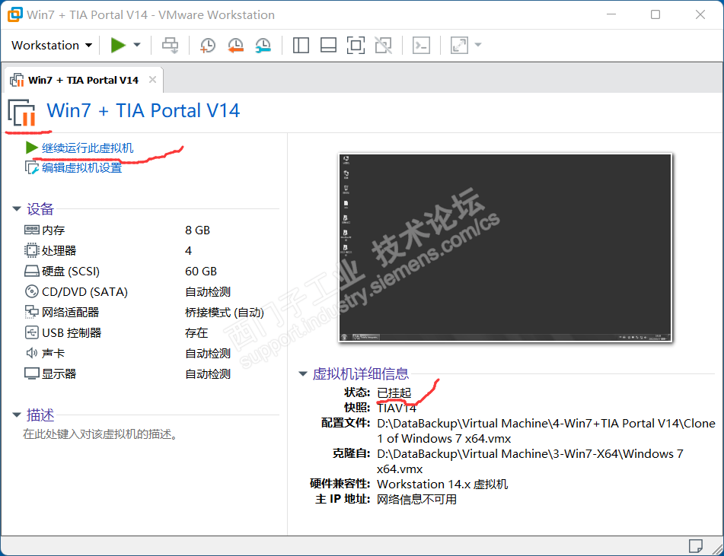Viewport: 724px width, 556px height.
Task: Click 继续运行此虚拟机 to resume the VM
Action: [88, 148]
